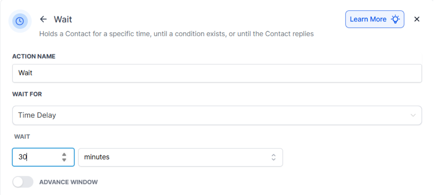This screenshot has width=441, height=195.
Task: Click the ACTION NAME field label
Action: (x=34, y=57)
